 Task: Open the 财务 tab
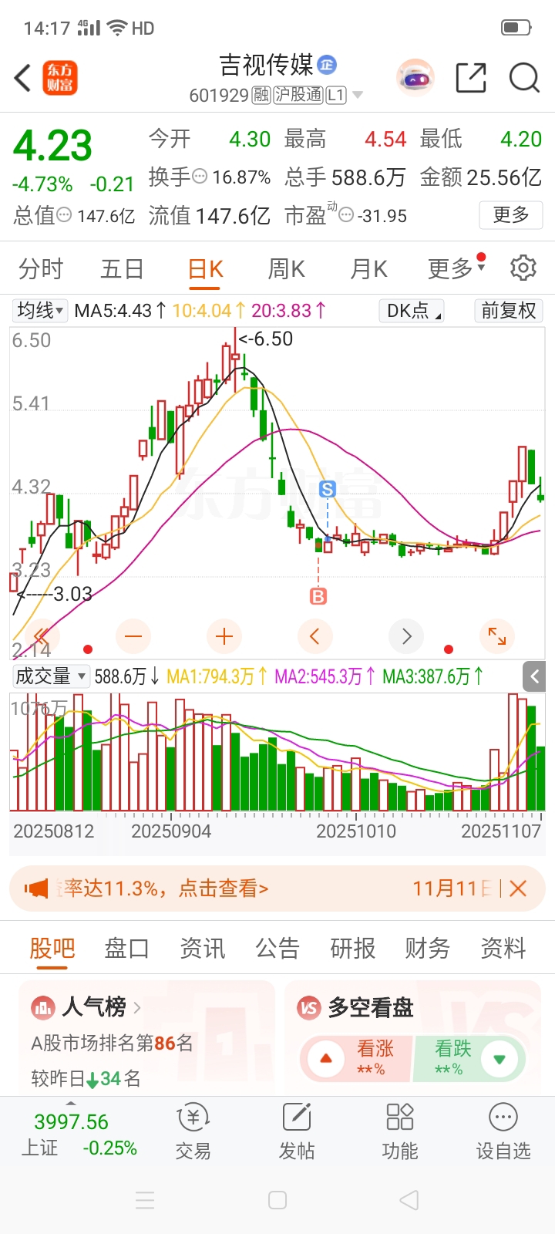click(x=428, y=948)
